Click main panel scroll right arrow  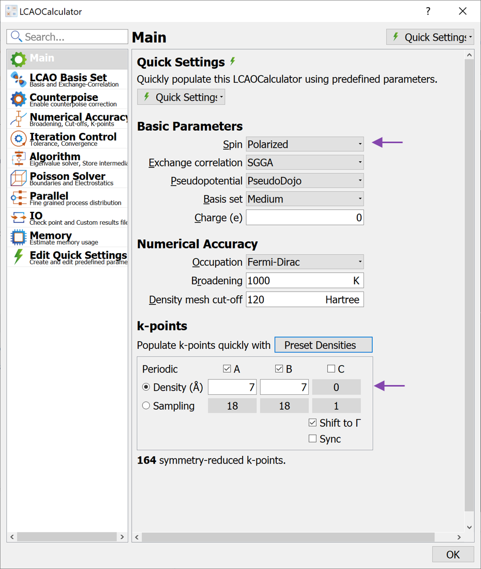(x=459, y=537)
